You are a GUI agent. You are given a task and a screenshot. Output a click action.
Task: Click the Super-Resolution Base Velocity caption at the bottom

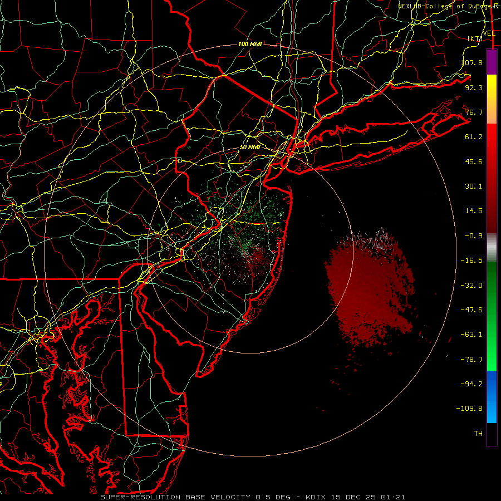253,497
